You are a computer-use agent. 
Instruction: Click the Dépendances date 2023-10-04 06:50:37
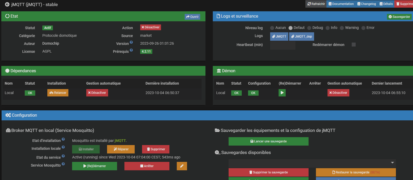click(162, 93)
